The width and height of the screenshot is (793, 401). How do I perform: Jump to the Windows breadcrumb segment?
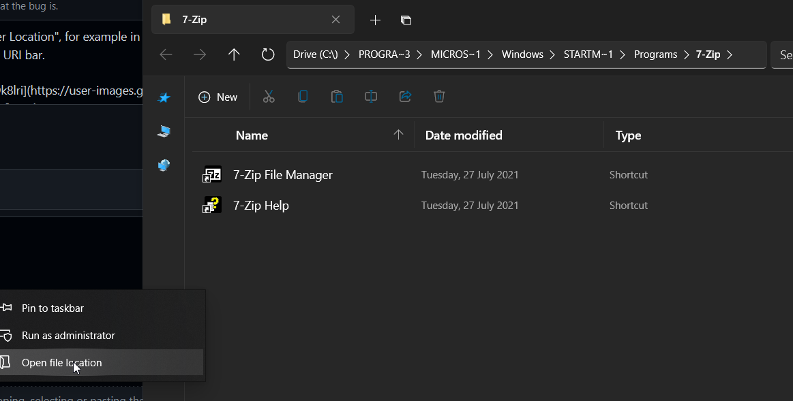pos(522,54)
